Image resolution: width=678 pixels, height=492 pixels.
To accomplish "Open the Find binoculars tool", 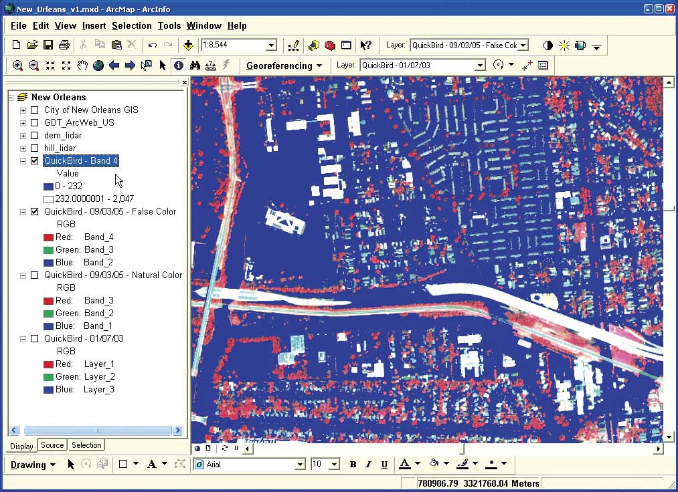I will coord(195,66).
